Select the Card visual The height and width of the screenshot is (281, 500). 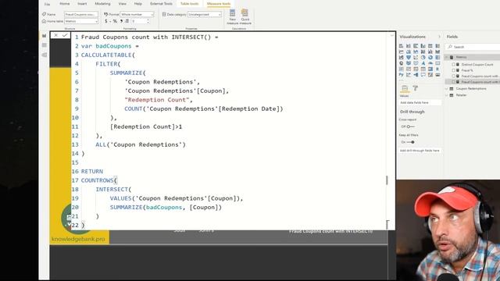(x=437, y=63)
